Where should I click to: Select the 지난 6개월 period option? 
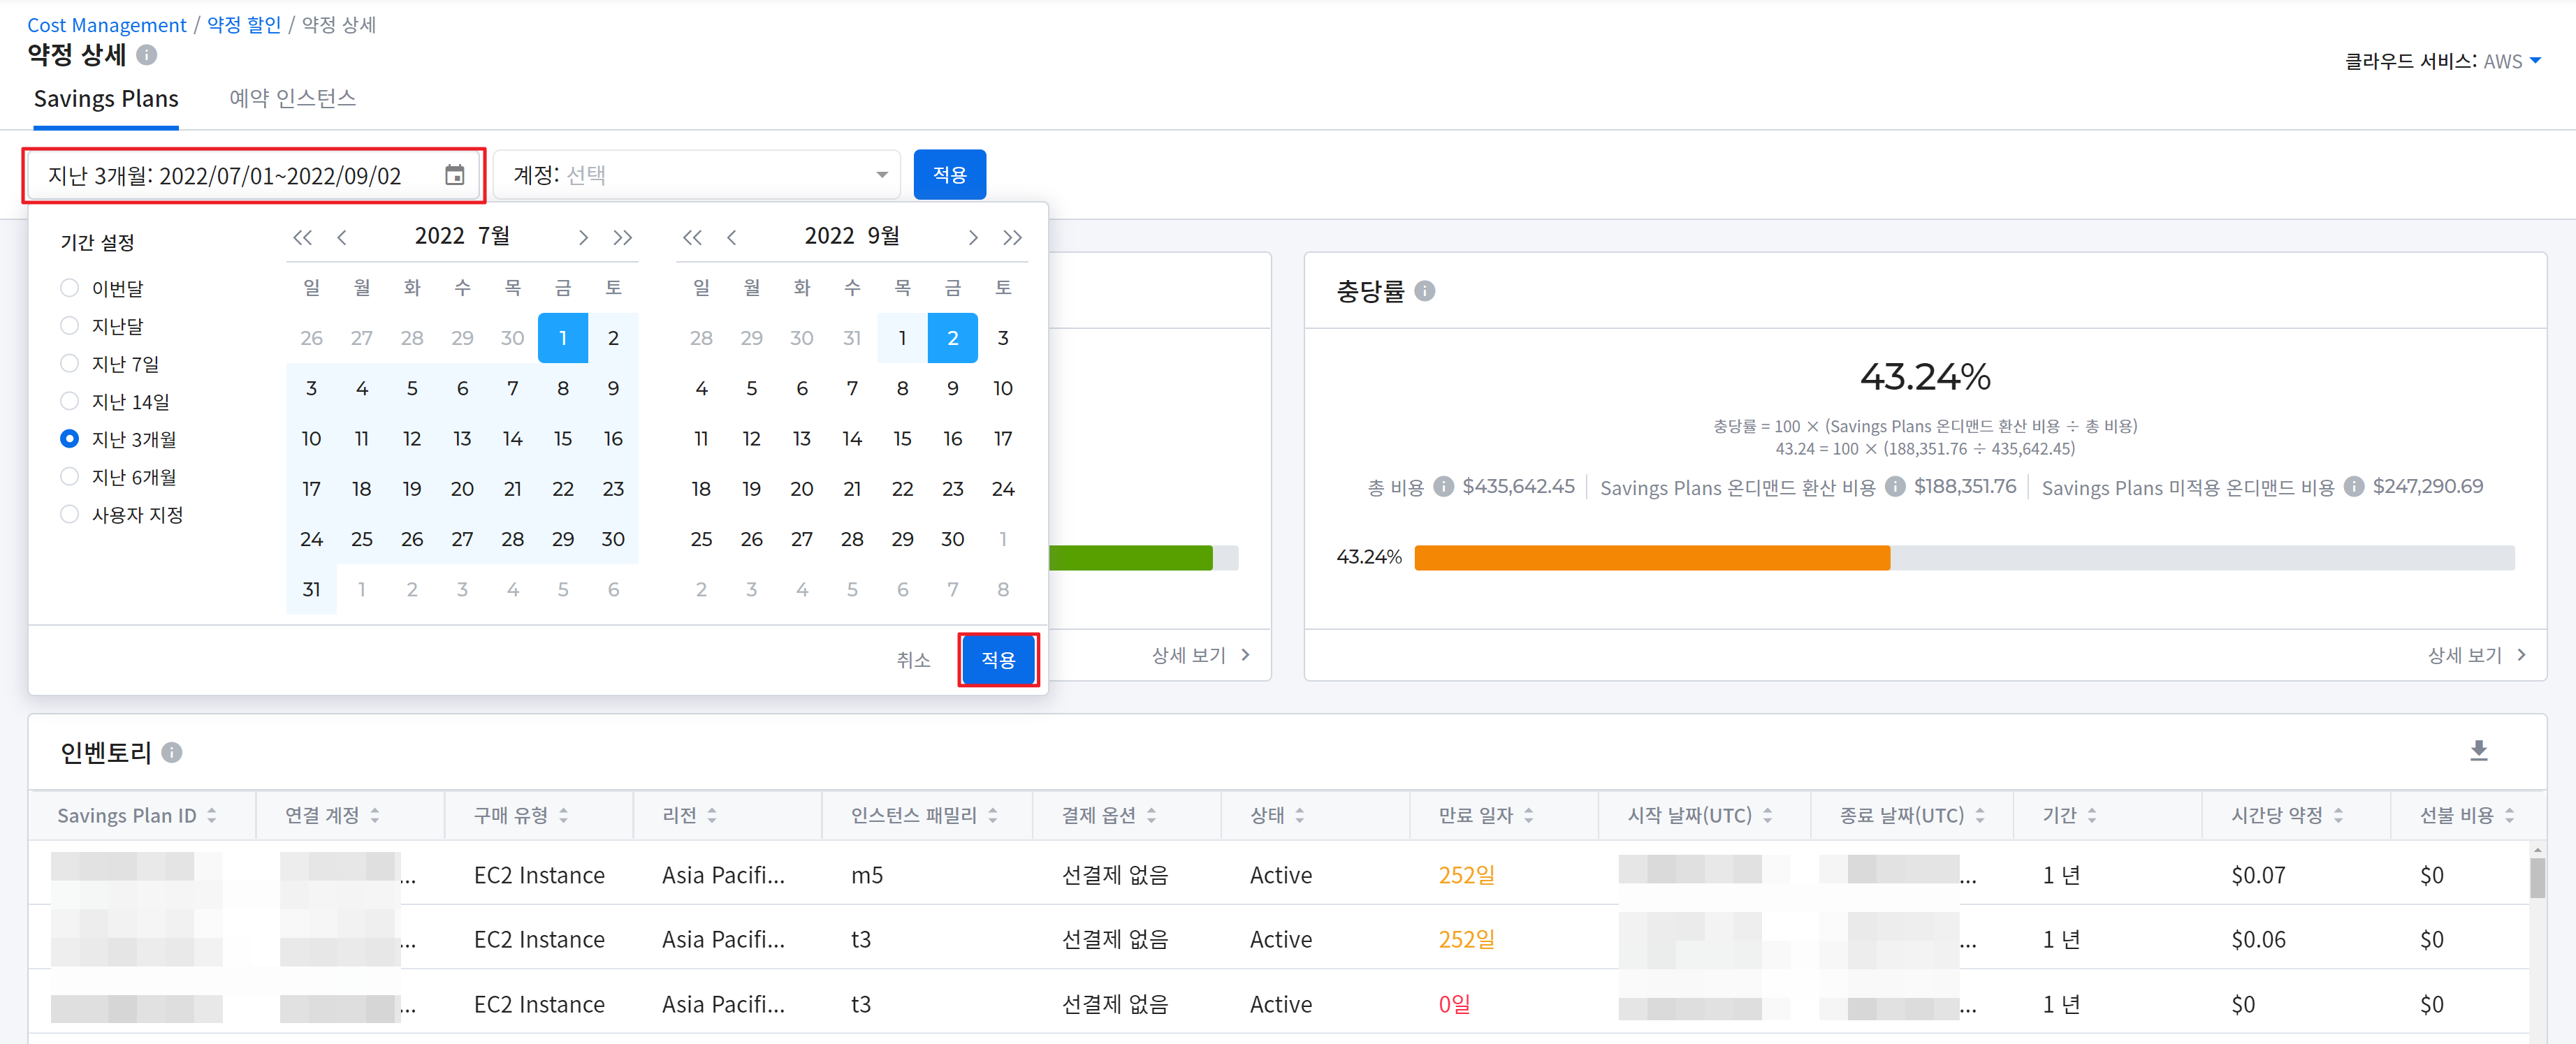click(69, 476)
